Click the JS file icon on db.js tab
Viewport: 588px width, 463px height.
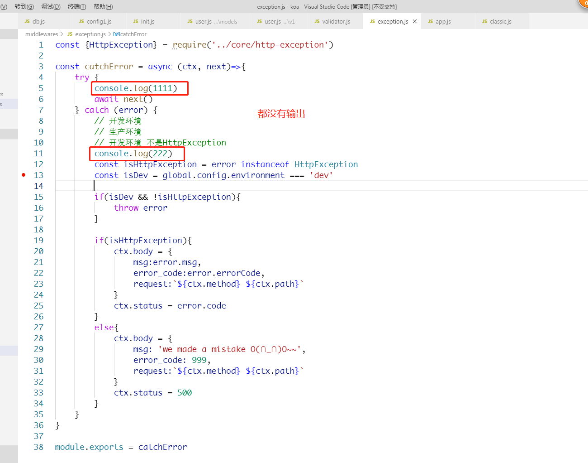click(x=27, y=21)
